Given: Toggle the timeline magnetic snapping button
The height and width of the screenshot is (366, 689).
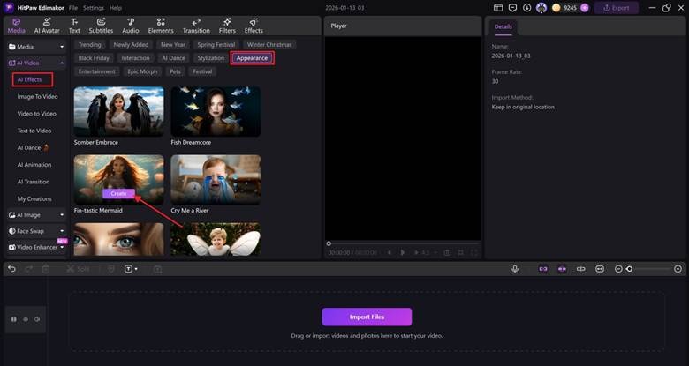Looking at the screenshot, I should click(542, 268).
